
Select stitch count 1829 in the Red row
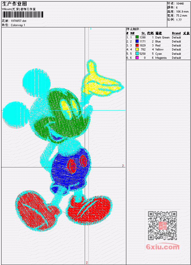click(x=142, y=46)
